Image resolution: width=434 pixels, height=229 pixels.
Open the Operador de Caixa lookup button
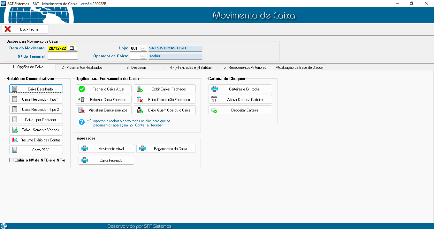click(x=143, y=56)
